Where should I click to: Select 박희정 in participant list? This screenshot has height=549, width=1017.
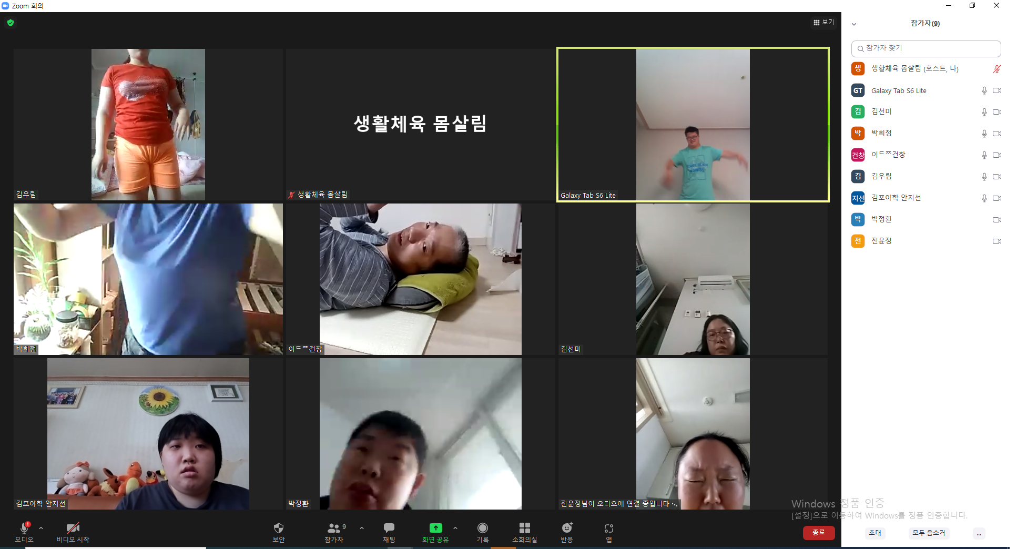pyautogui.click(x=926, y=133)
